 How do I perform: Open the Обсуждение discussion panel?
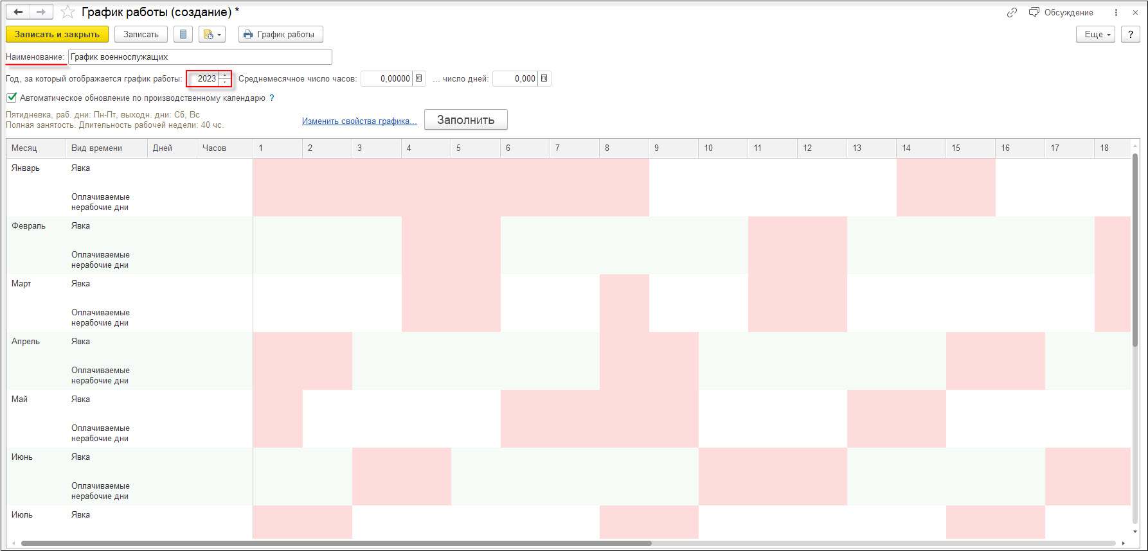[x=1061, y=12]
